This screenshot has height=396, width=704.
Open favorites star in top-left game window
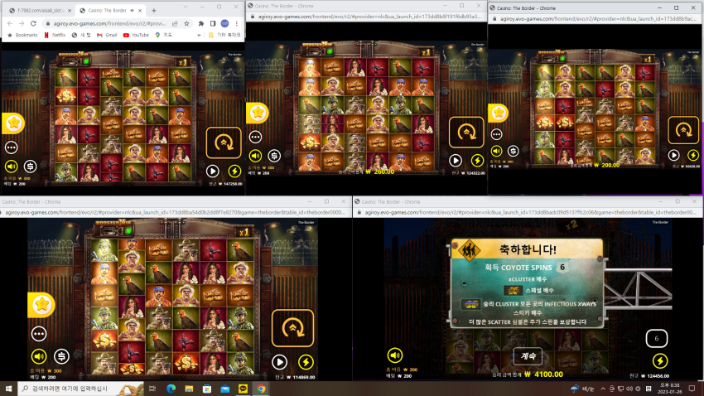pos(13,123)
